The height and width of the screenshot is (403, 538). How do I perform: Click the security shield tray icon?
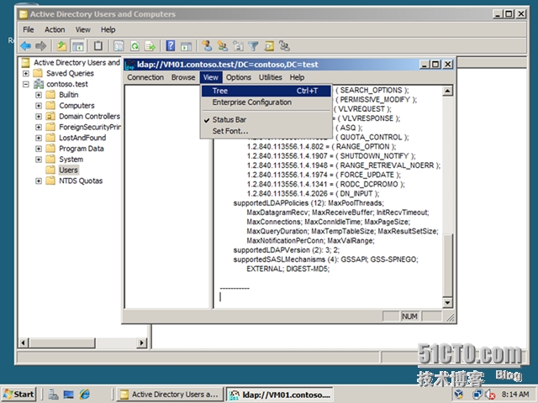click(458, 395)
